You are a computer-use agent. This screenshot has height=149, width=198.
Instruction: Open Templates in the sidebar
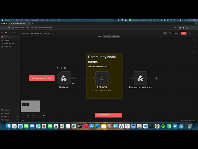pyautogui.click(x=10, y=110)
